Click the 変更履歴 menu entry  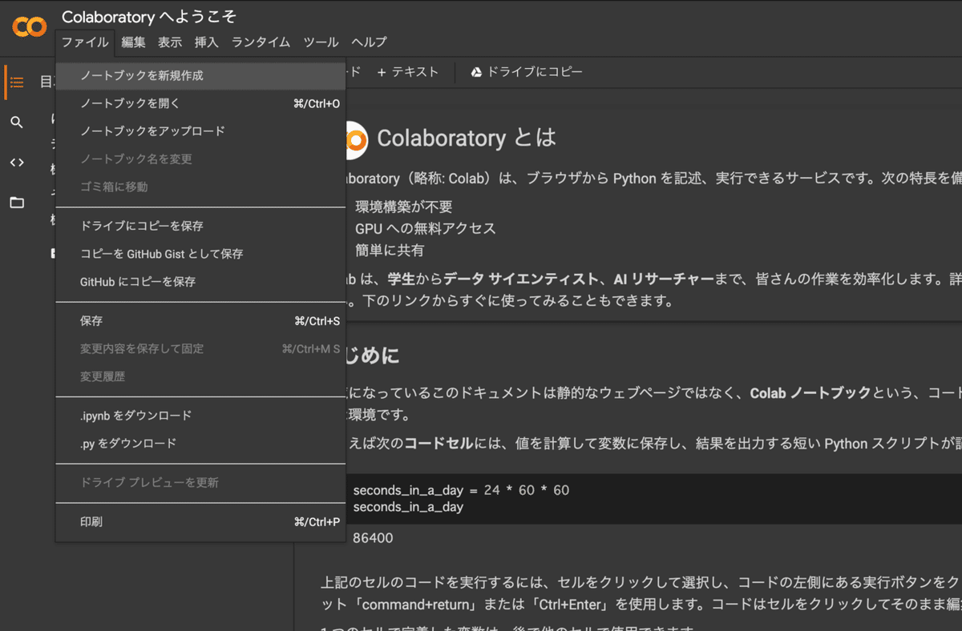pyautogui.click(x=200, y=376)
